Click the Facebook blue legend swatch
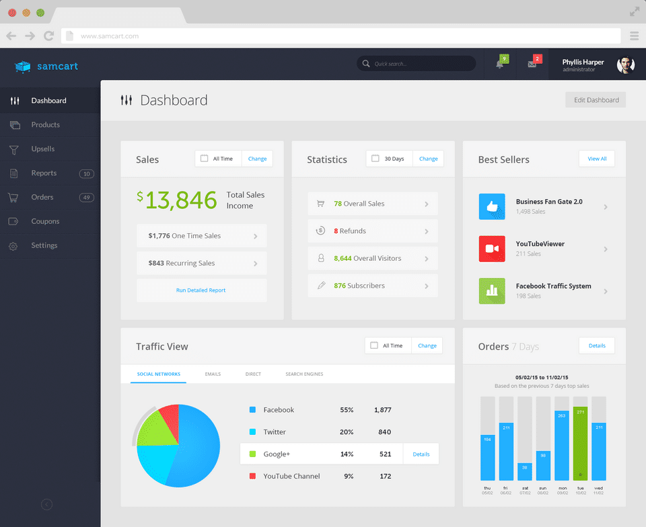Image resolution: width=646 pixels, height=527 pixels. 252,410
